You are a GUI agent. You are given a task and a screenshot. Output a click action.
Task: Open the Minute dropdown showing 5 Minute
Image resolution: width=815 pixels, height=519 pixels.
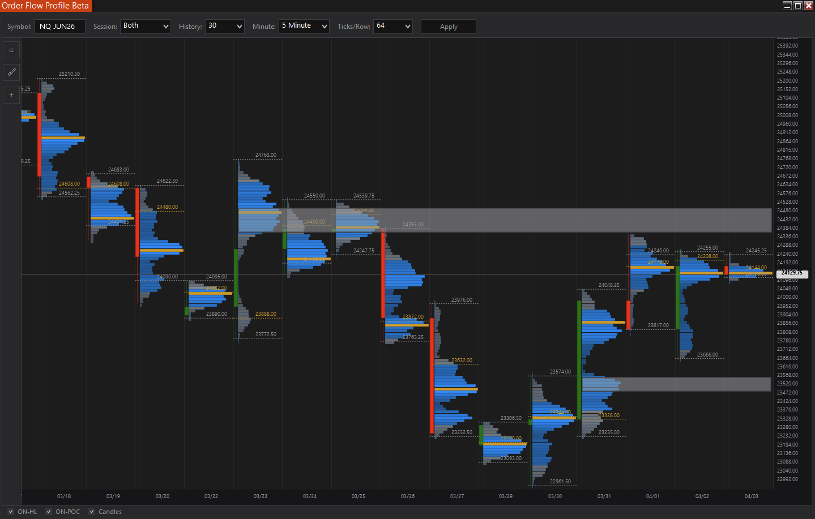[304, 26]
